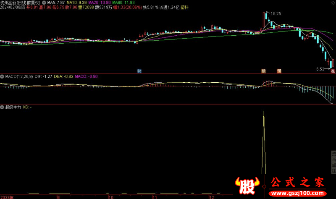The image size is (336, 199).
Task: Click the MA5: 7.87 label
Action: [56, 3]
